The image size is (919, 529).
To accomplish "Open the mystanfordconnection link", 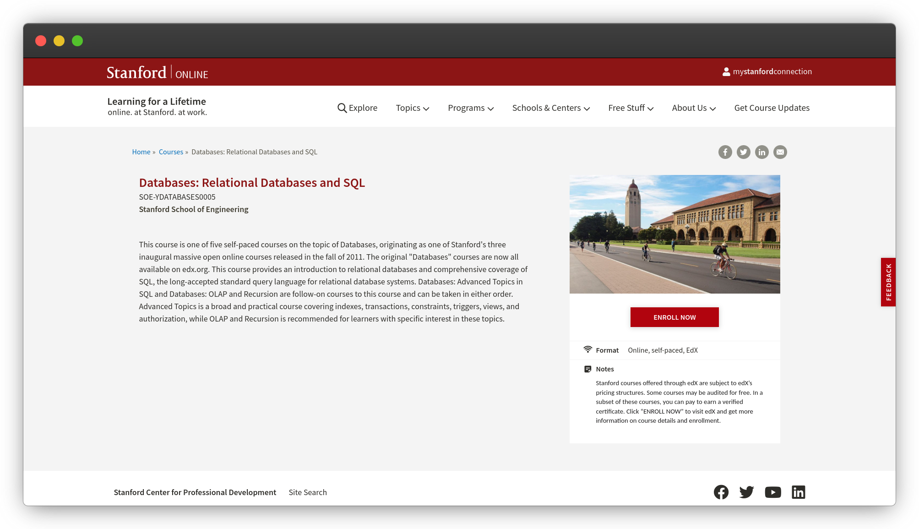I will click(767, 71).
